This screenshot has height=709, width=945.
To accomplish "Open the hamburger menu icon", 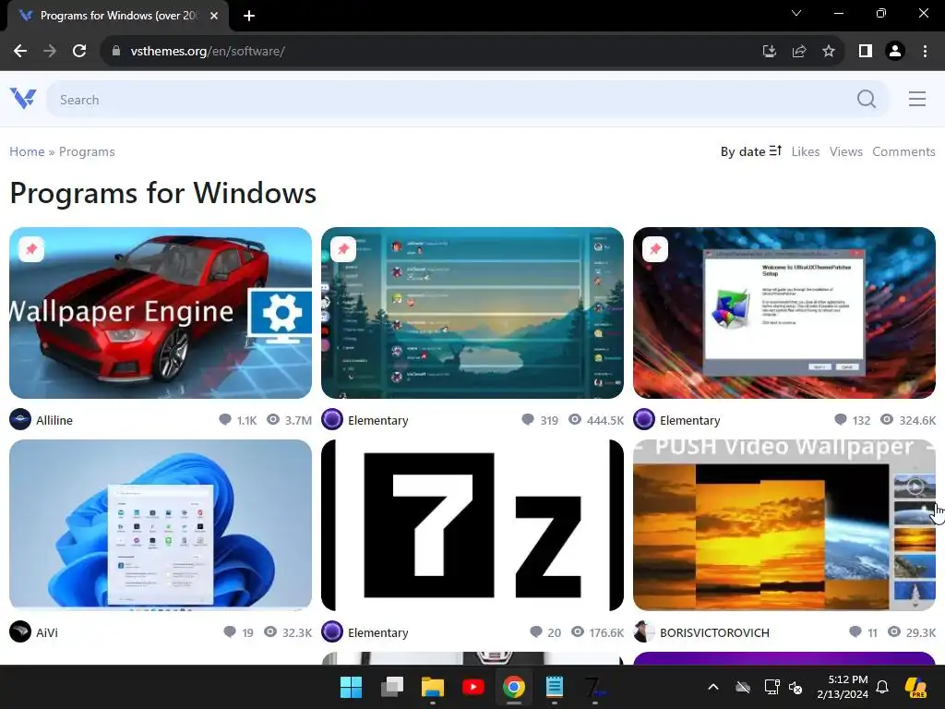I will click(x=916, y=99).
